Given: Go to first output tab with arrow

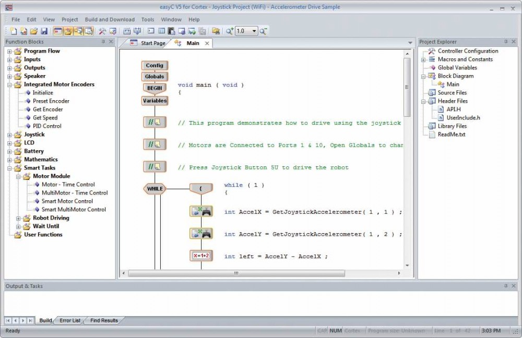Looking at the screenshot, I should [8, 321].
